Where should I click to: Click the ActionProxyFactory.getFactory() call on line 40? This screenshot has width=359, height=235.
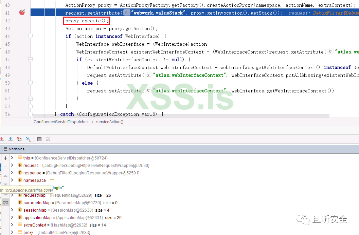tap(162, 5)
